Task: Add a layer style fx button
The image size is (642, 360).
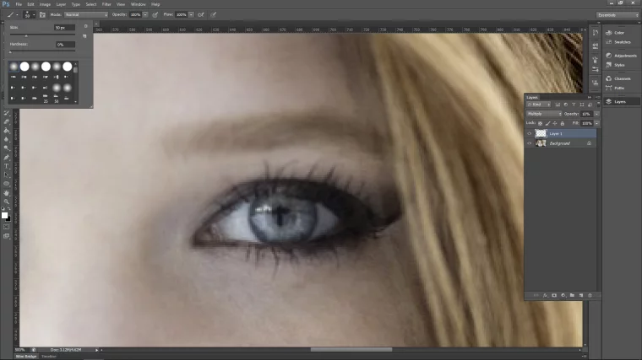Action: (x=545, y=295)
